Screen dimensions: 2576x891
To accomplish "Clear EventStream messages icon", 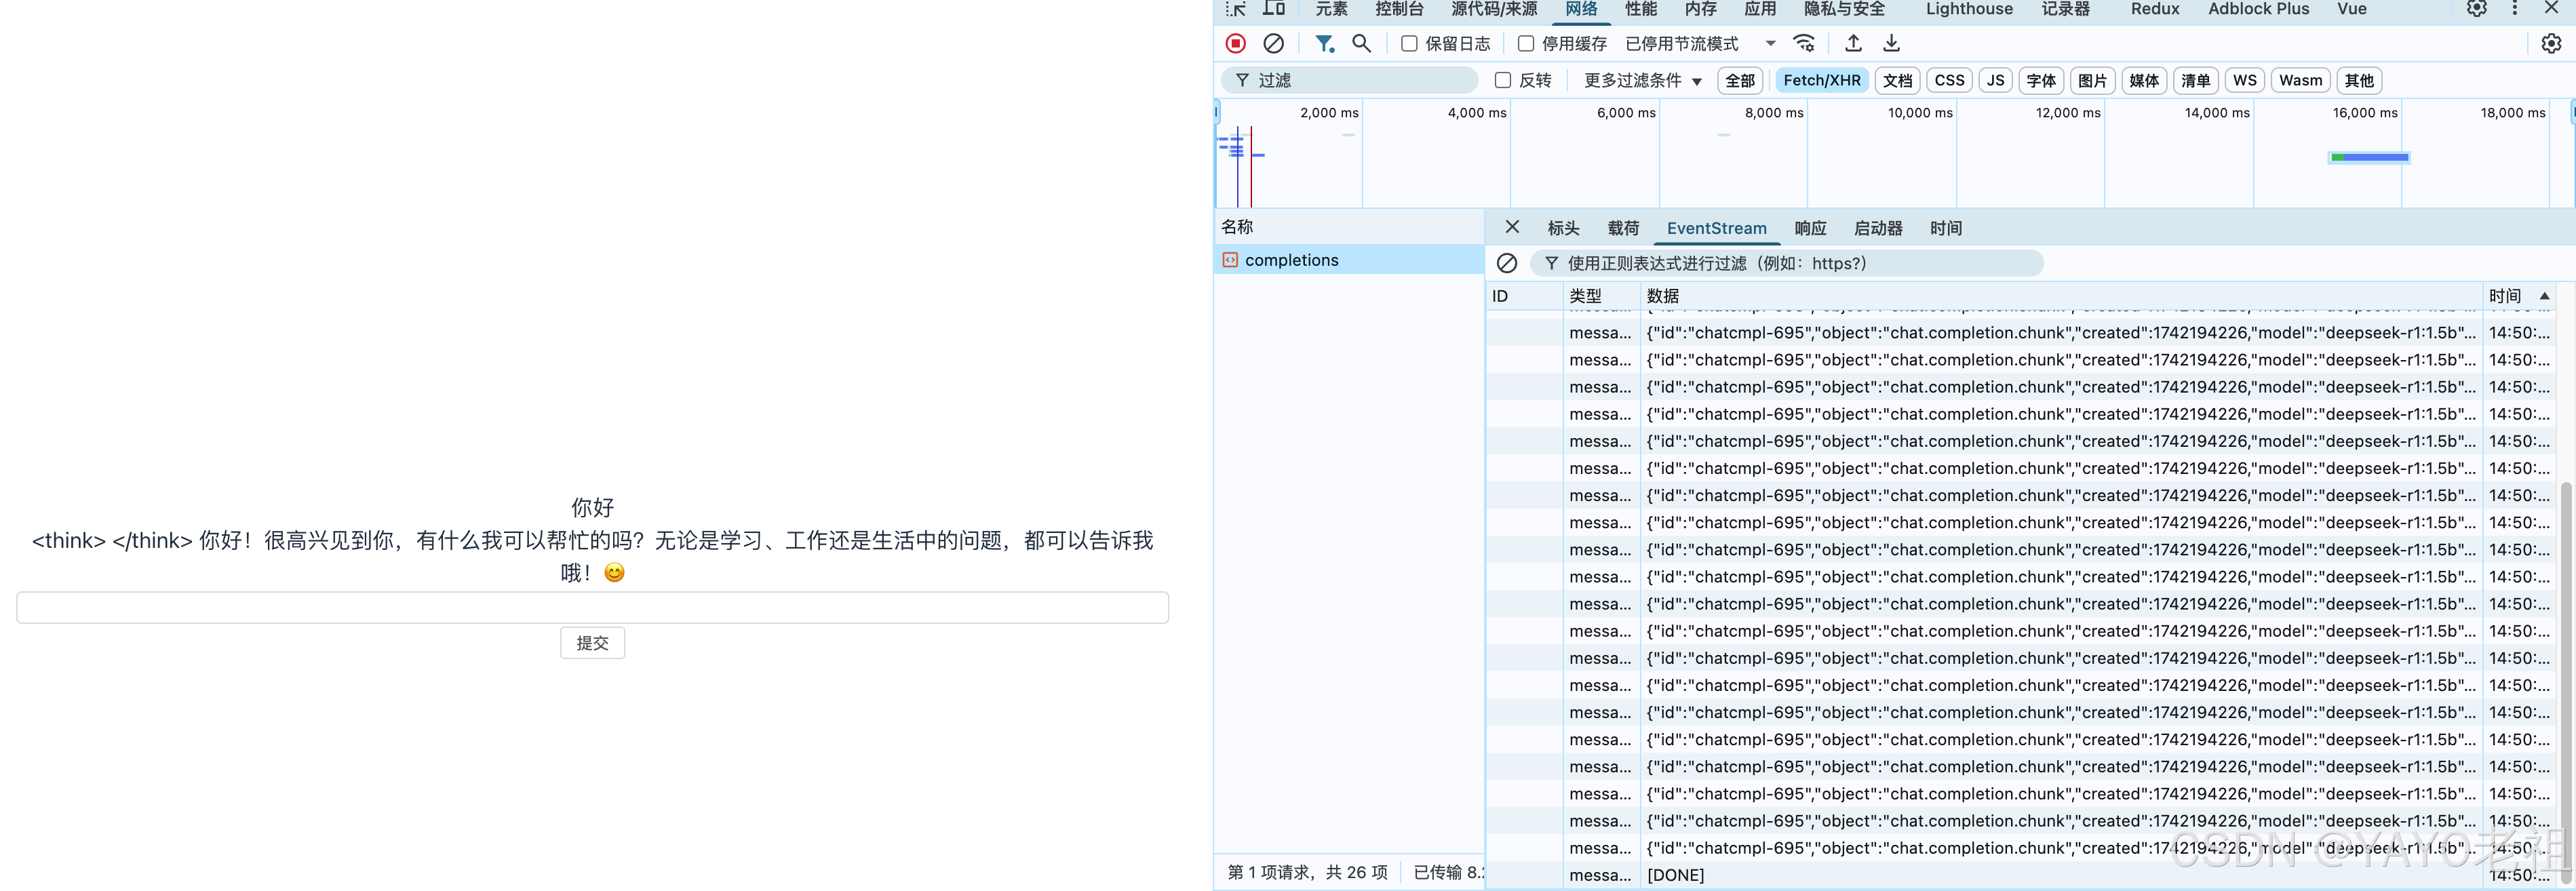I will [1507, 263].
